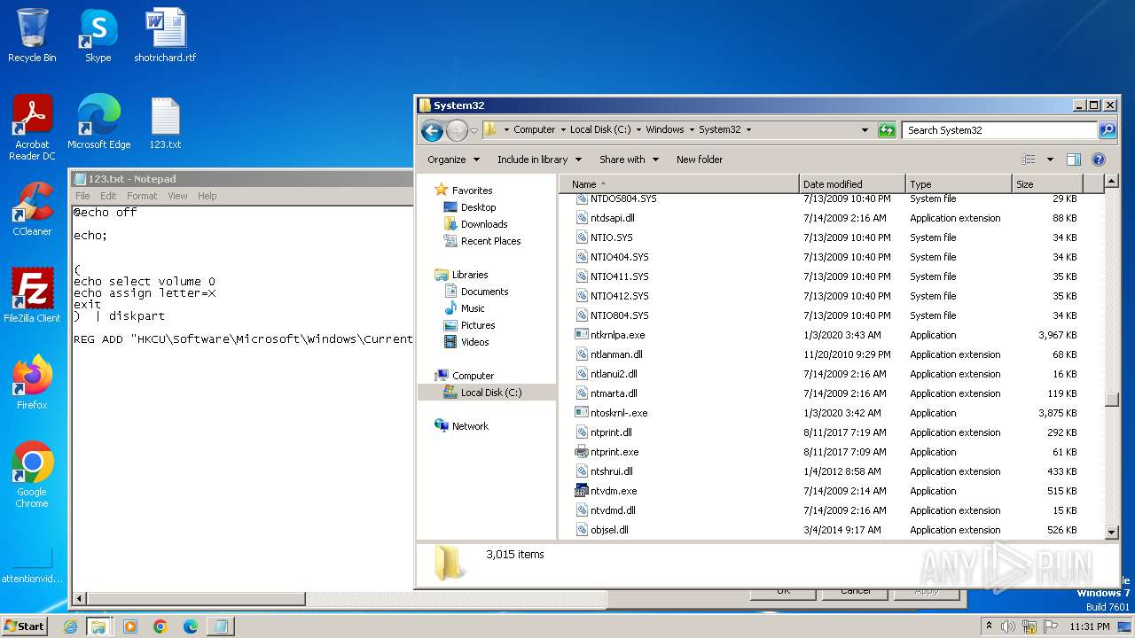Select Desktop under Favorites
The width and height of the screenshot is (1135, 638).
pos(478,207)
